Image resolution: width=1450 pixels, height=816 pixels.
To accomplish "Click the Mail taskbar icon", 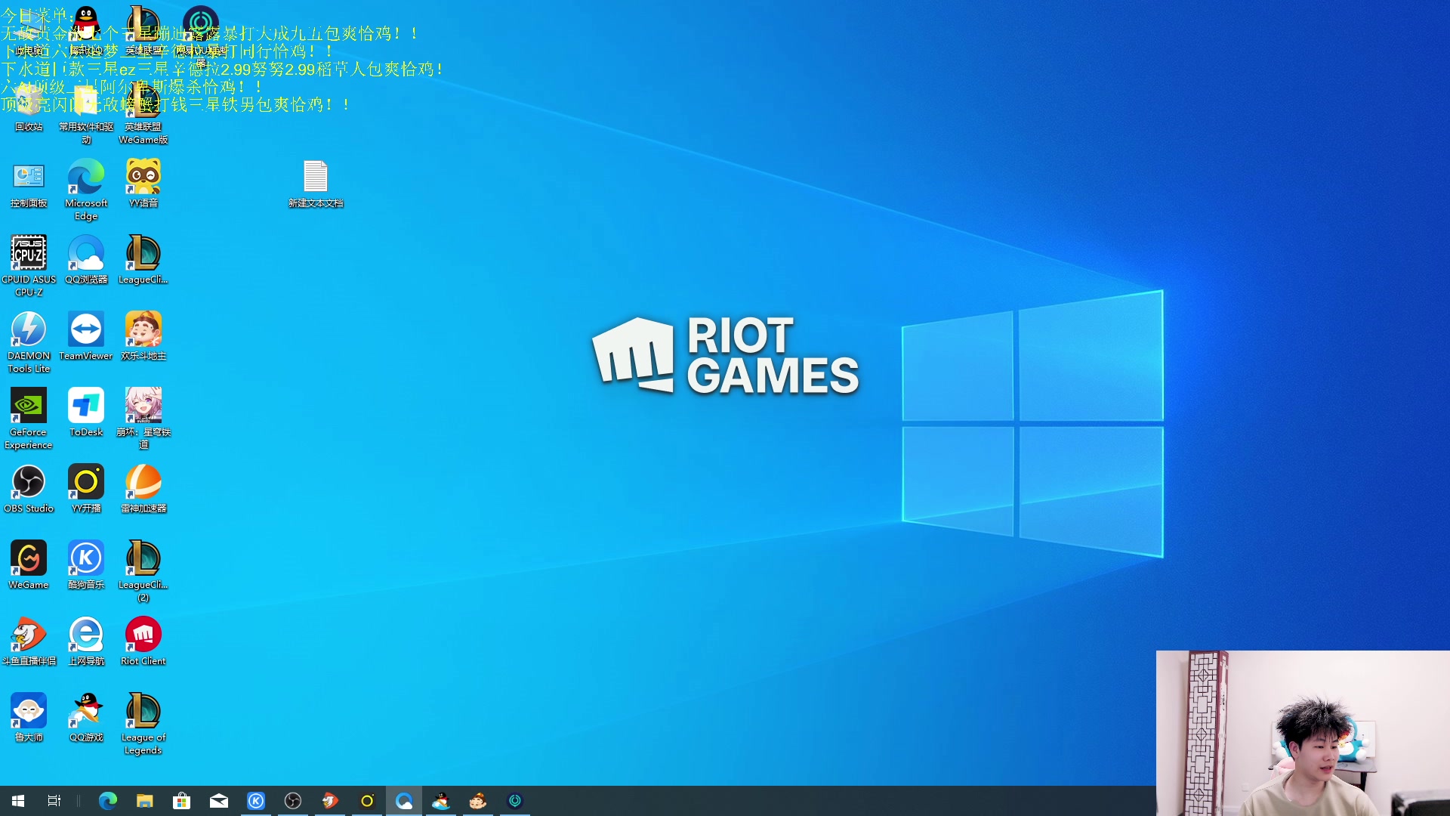I will [219, 801].
